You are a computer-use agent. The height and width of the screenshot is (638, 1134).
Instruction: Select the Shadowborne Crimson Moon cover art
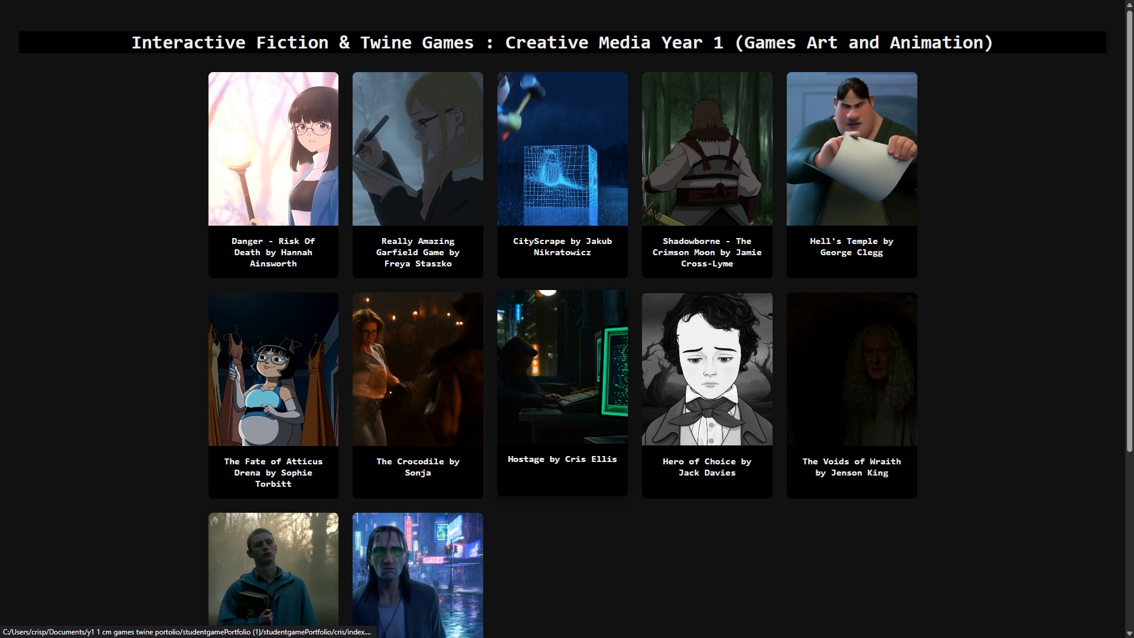tap(707, 149)
